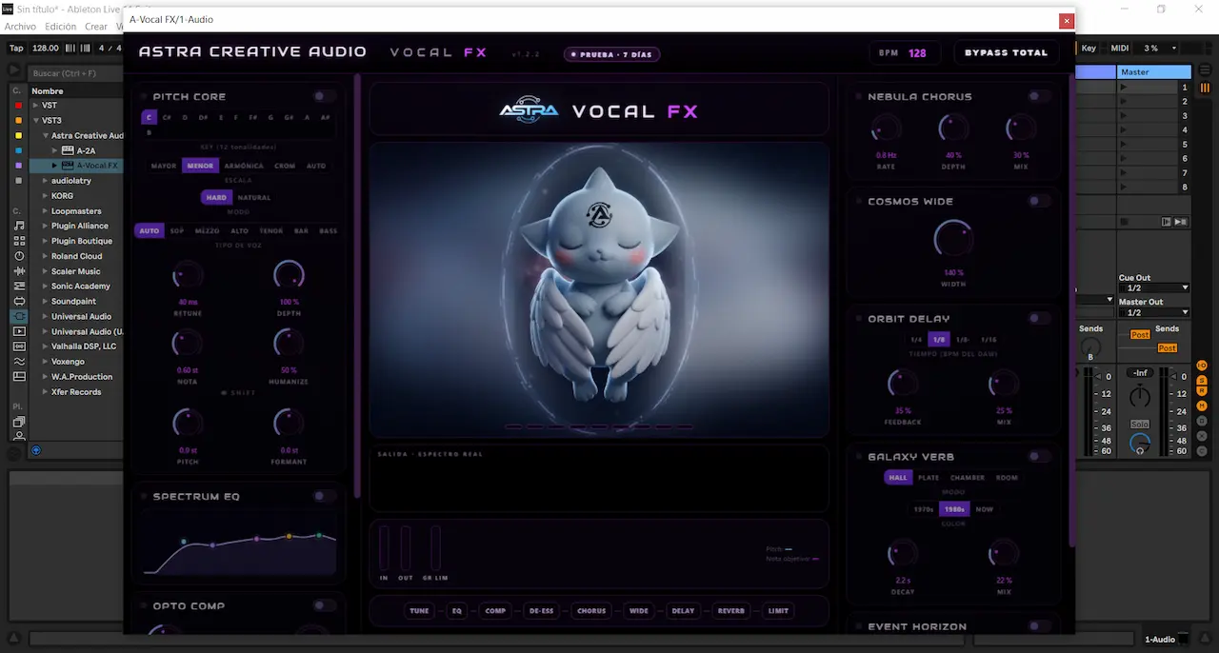Click the Galaxy Verb DECAY knob
The height and width of the screenshot is (653, 1219).
tap(903, 553)
